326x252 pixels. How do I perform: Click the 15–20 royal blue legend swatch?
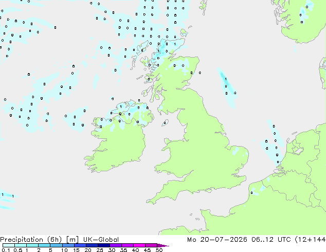tap(80, 245)
